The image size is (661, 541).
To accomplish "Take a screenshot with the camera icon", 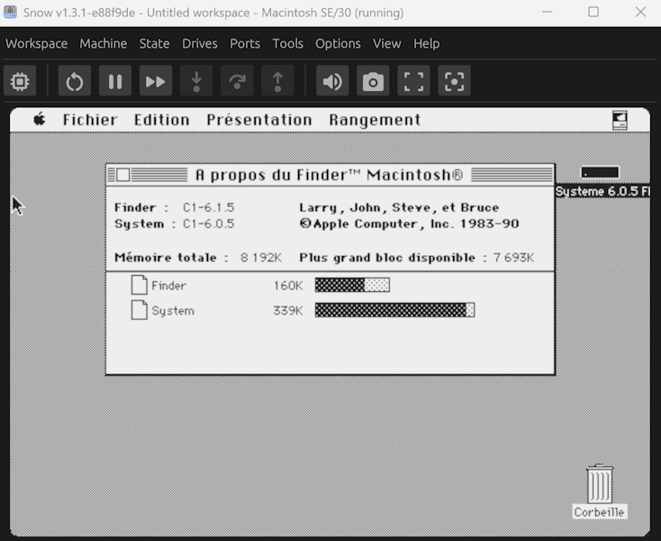I will click(x=373, y=80).
